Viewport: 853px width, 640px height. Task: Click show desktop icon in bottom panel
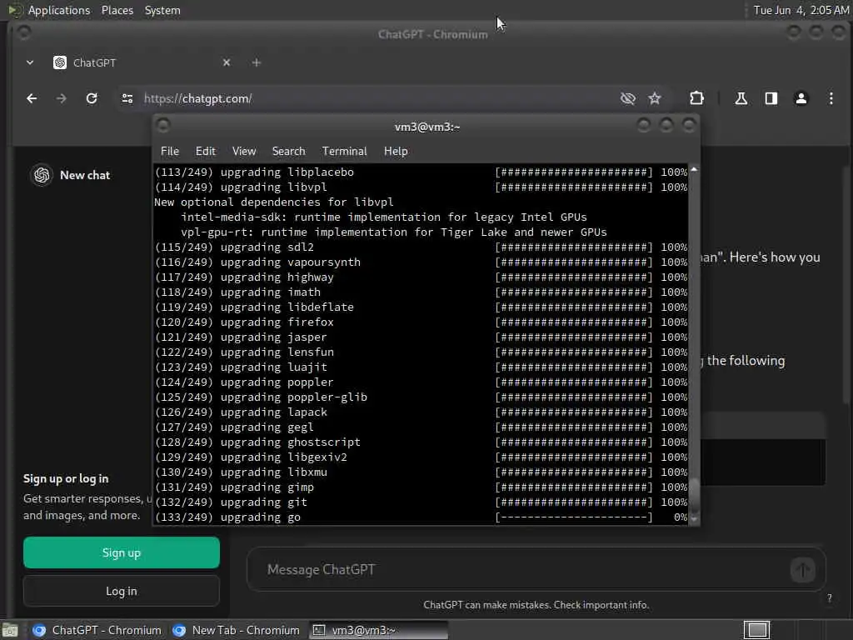[10, 630]
